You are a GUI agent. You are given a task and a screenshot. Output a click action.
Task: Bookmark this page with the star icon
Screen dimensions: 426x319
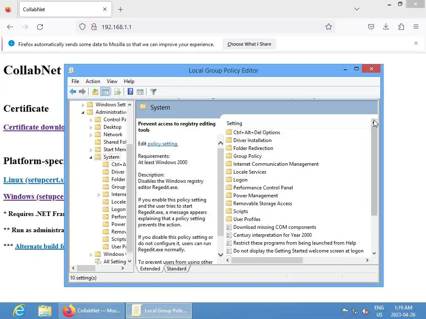coord(329,27)
